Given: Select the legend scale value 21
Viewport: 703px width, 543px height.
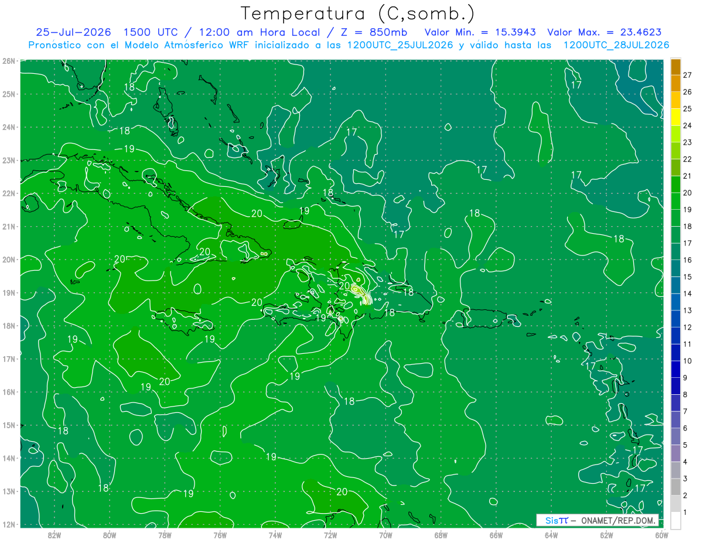Looking at the screenshot, I should [688, 176].
